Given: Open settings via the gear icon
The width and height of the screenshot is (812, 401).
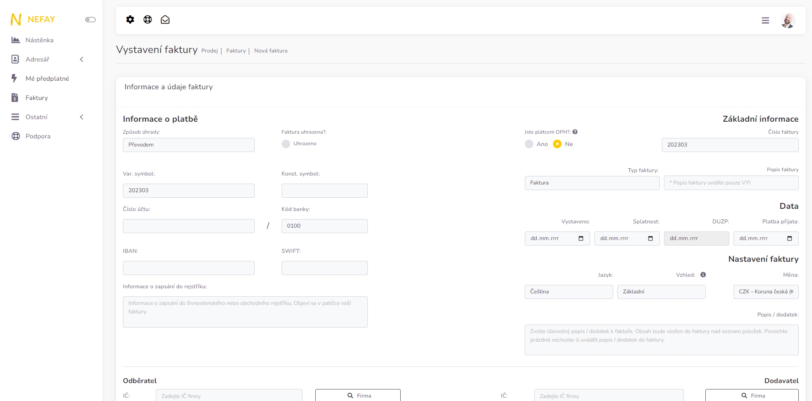Looking at the screenshot, I should (130, 20).
